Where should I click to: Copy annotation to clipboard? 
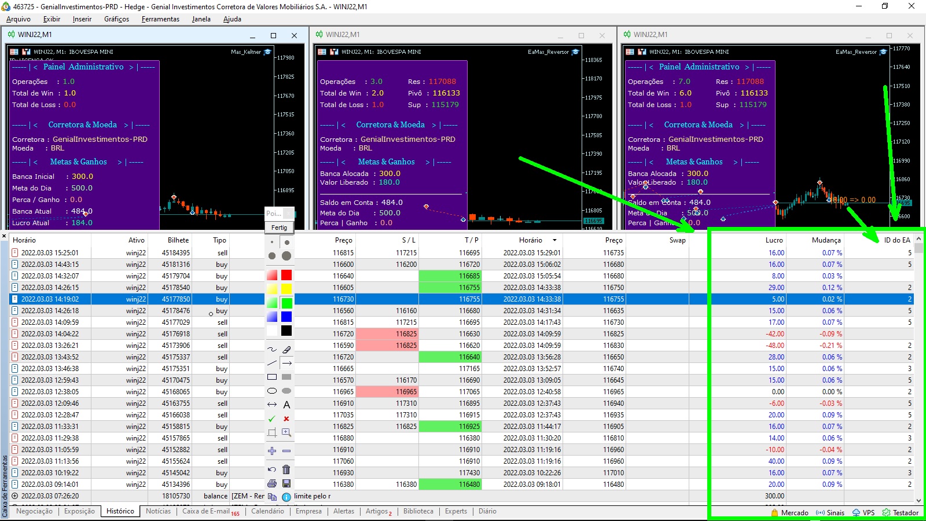[272, 497]
